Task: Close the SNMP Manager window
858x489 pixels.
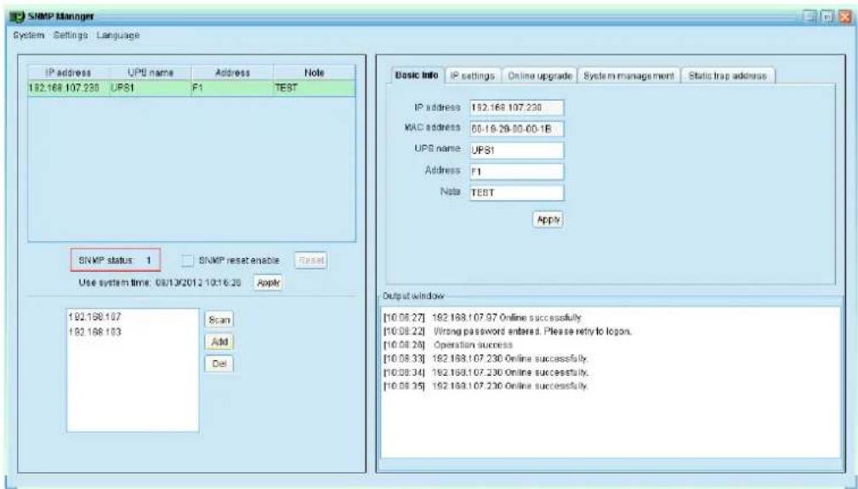Action: pyautogui.click(x=846, y=16)
